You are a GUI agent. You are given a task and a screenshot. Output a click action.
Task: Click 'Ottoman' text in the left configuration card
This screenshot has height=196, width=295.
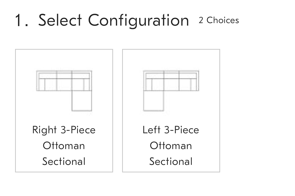[x=171, y=146]
